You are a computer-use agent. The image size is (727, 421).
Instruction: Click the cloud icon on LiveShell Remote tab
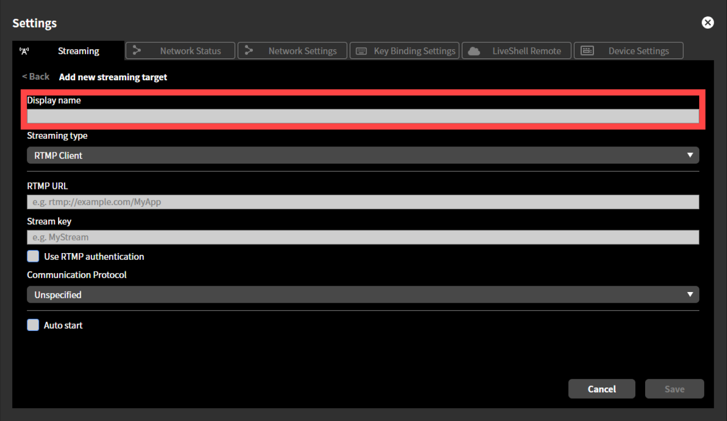tap(473, 50)
